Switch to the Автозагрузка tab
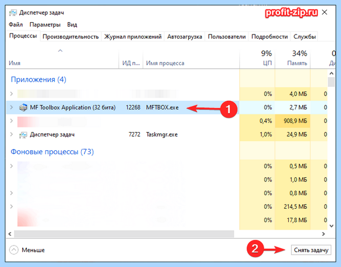The image size is (341, 267). coord(184,37)
